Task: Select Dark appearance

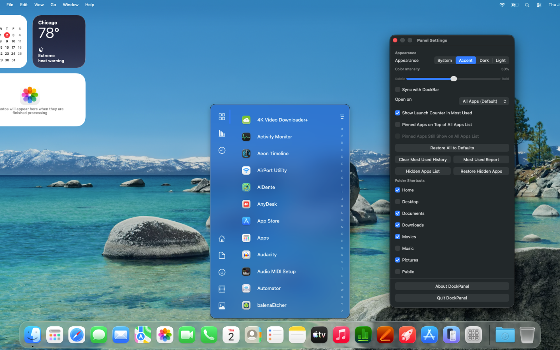Action: pyautogui.click(x=484, y=60)
